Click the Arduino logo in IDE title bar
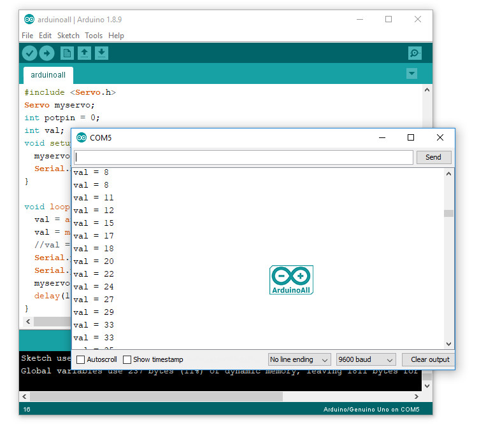This screenshot has width=479, height=430. 29,20
